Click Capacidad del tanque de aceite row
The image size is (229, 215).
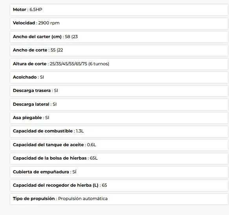119,145
